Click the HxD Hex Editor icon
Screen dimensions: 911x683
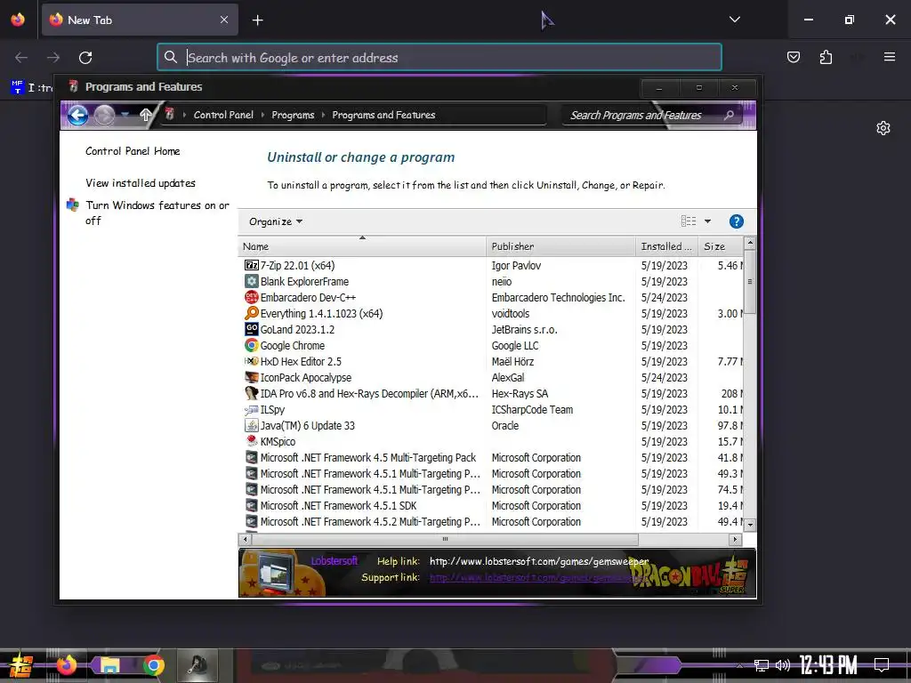(x=252, y=361)
